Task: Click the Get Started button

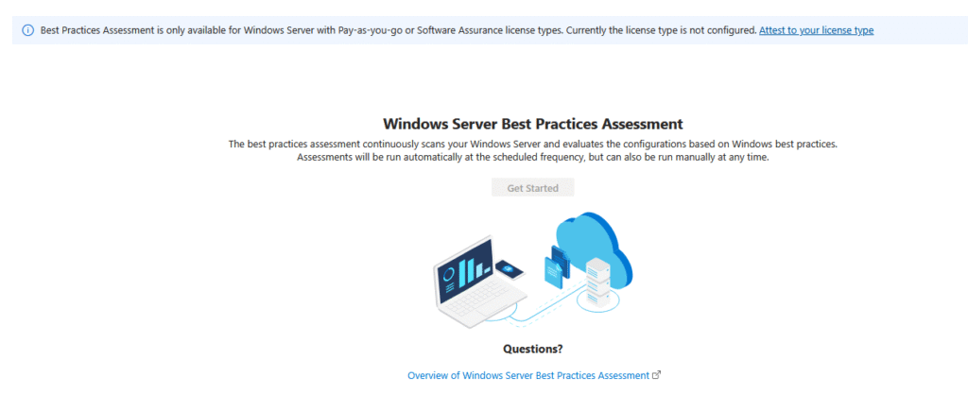Action: [x=533, y=188]
